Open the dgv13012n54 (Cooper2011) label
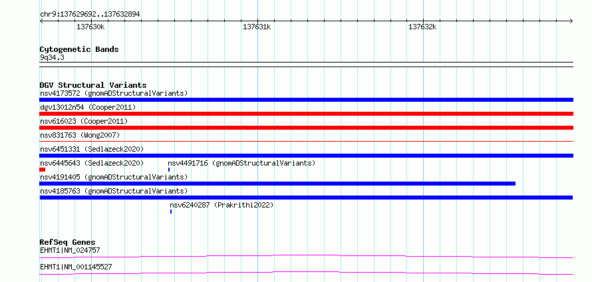 click(x=88, y=107)
